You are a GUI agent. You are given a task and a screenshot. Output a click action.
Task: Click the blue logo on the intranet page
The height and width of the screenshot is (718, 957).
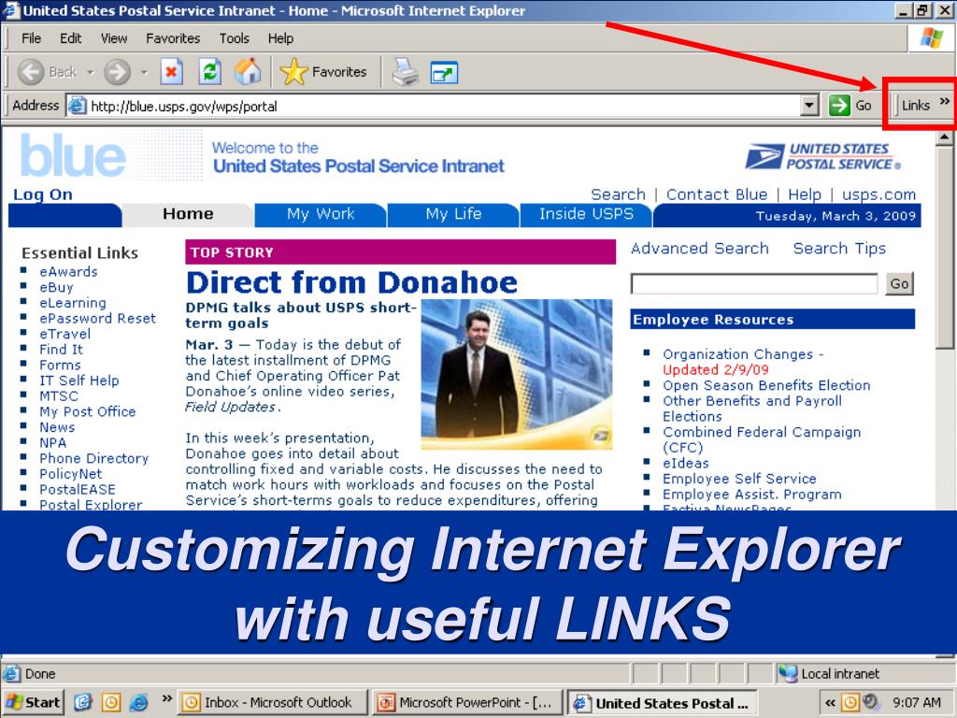[73, 156]
